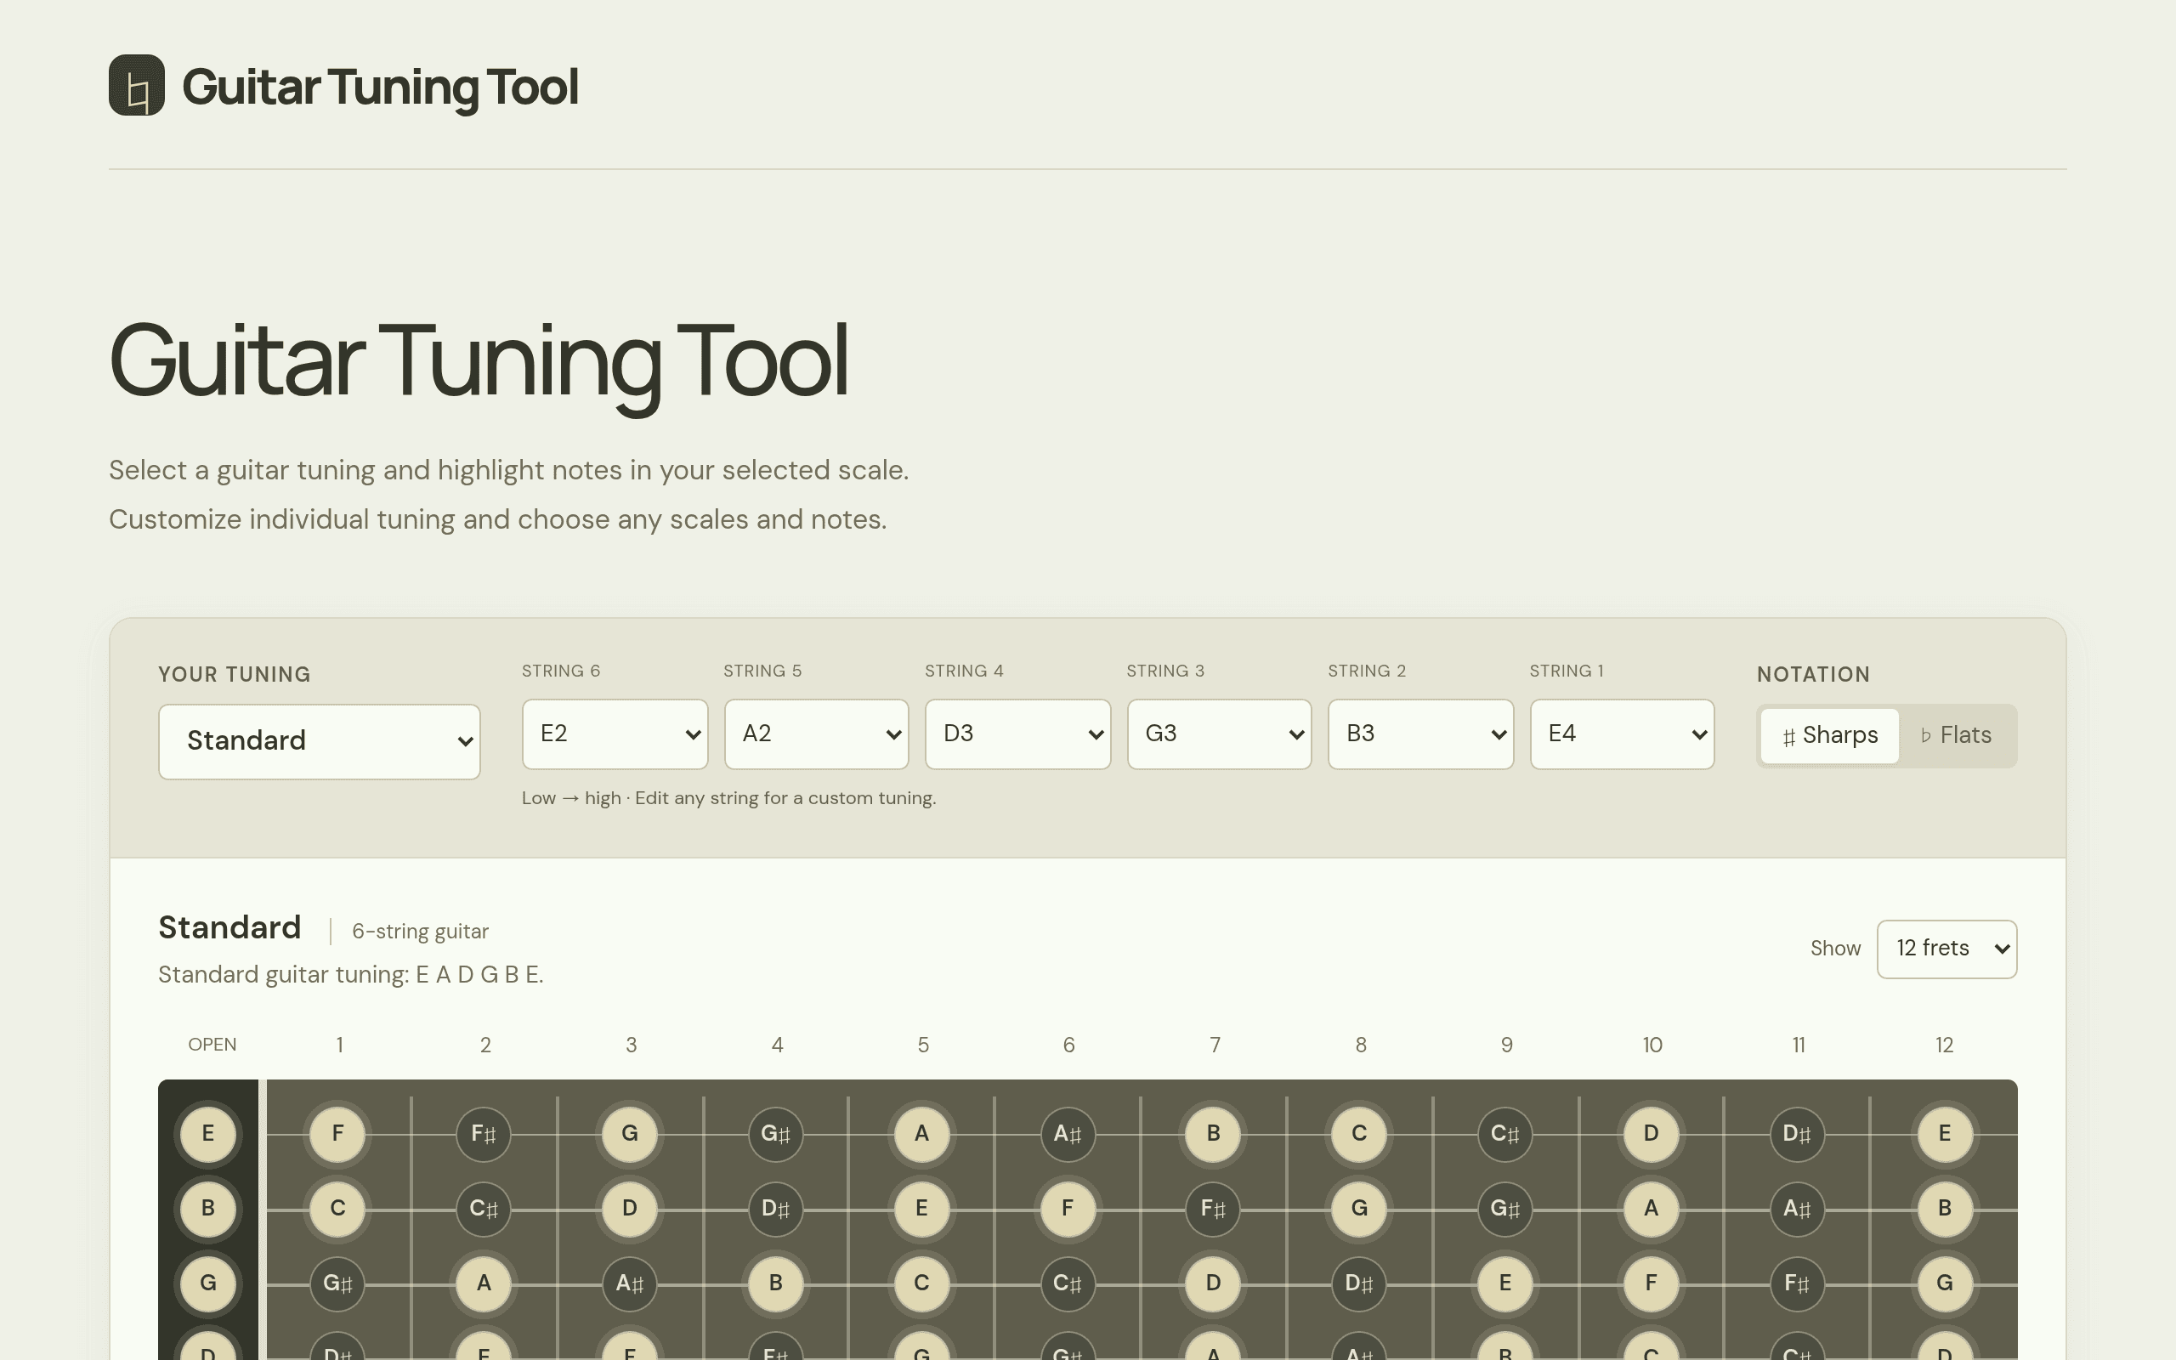Click F note at fret 1 top string
This screenshot has width=2176, height=1360.
[x=337, y=1133]
